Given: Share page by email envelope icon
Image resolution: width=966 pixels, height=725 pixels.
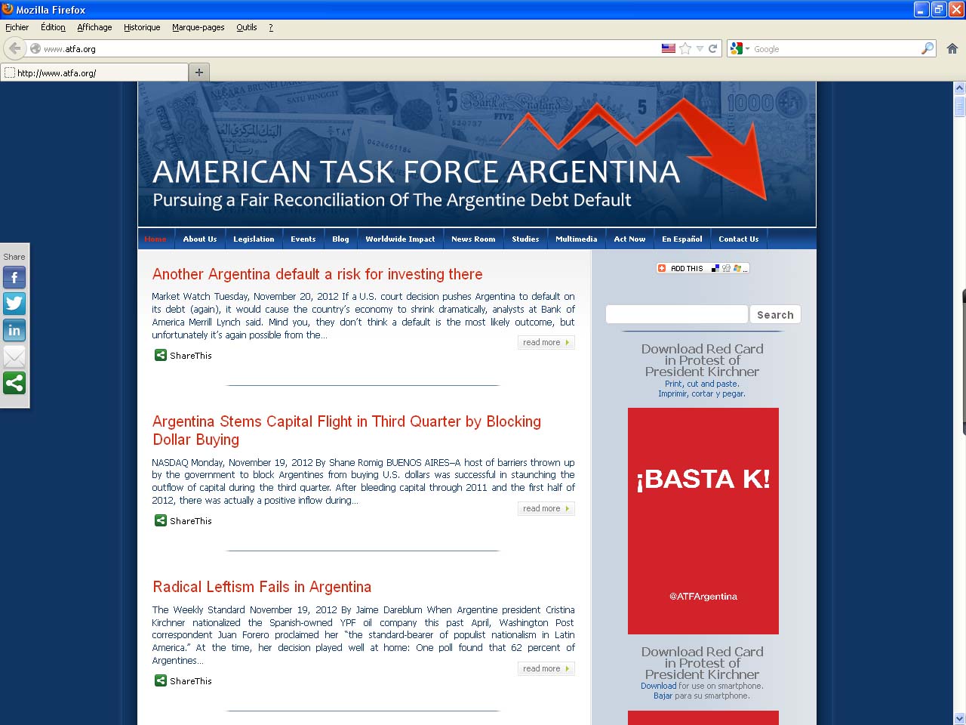Looking at the screenshot, I should [14, 356].
